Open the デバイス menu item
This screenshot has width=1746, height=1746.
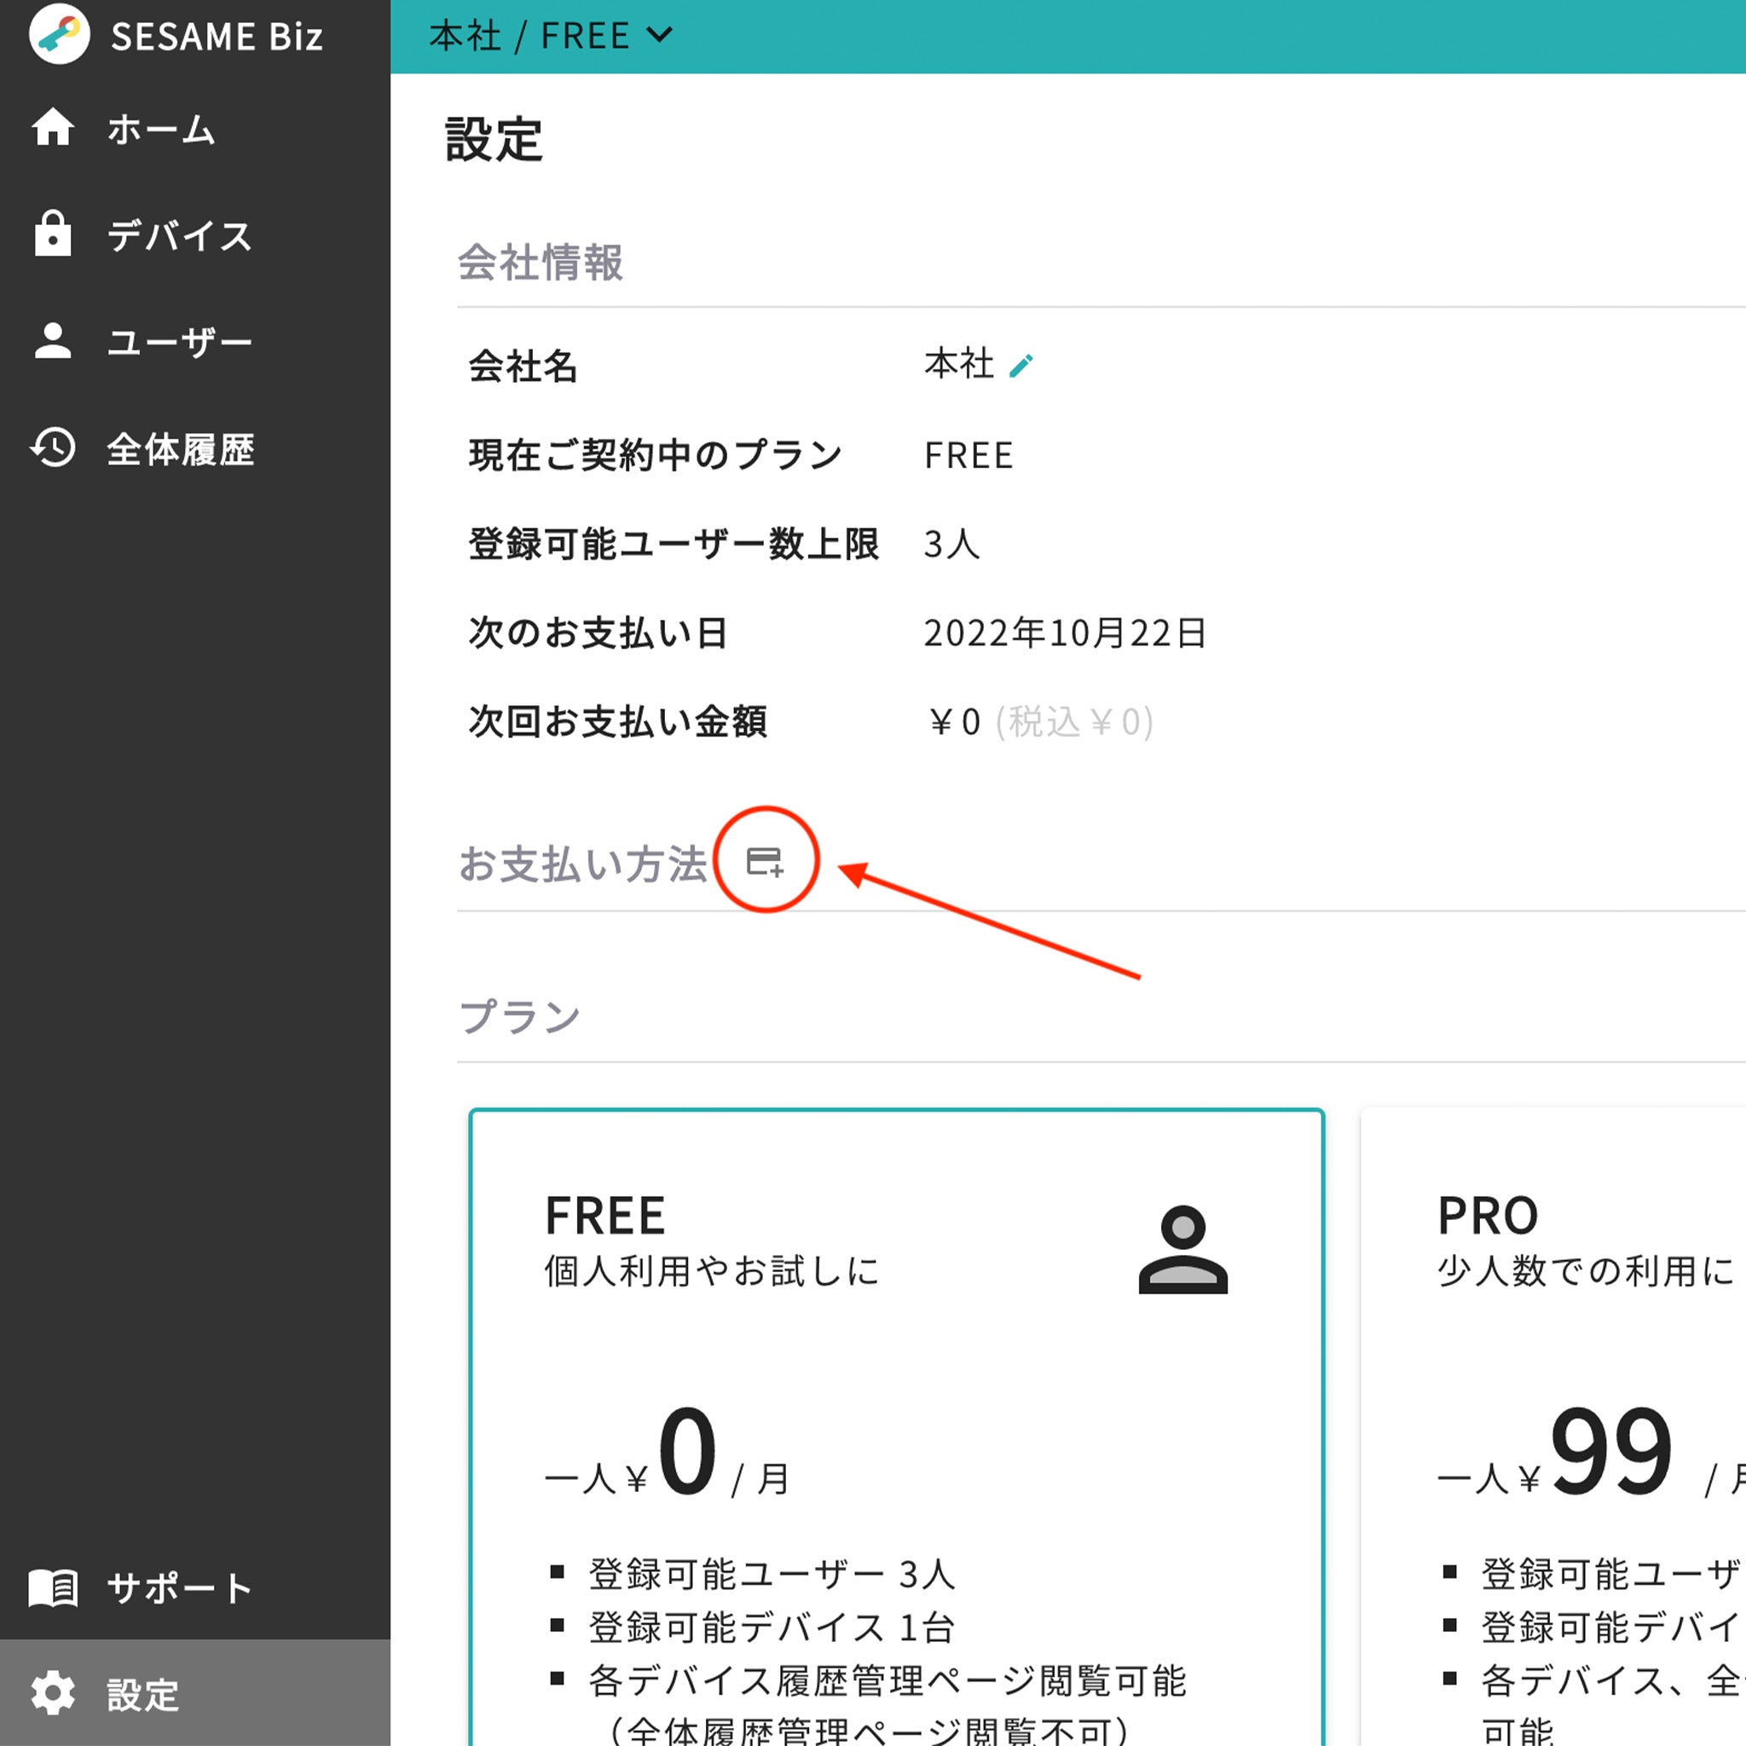[x=195, y=234]
